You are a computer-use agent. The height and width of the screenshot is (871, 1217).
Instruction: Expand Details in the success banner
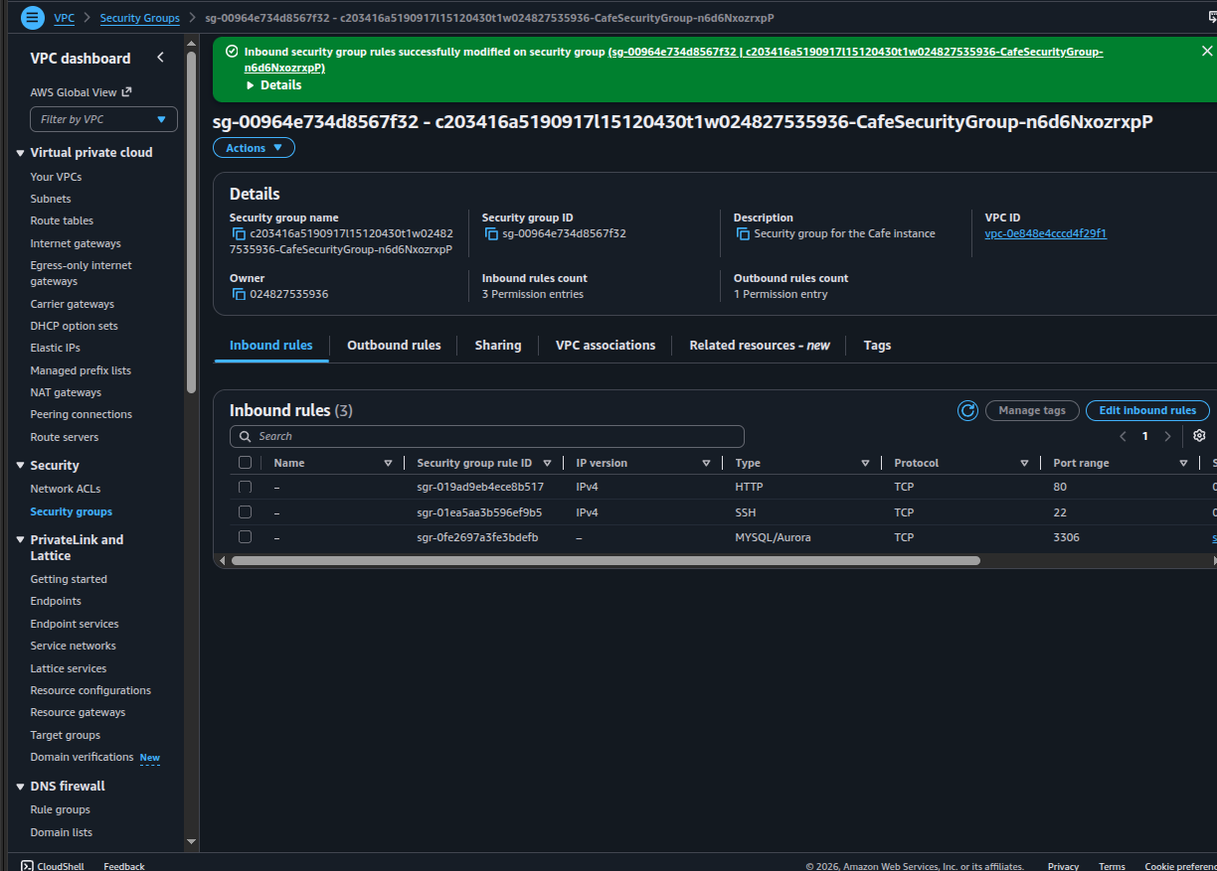273,85
